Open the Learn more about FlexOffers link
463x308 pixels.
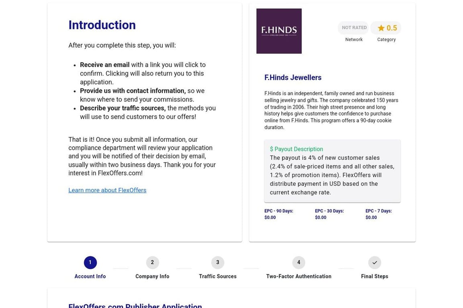pos(107,190)
